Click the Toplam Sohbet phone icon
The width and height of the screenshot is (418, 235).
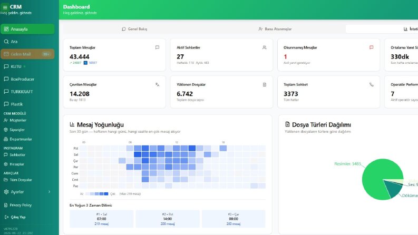click(371, 85)
